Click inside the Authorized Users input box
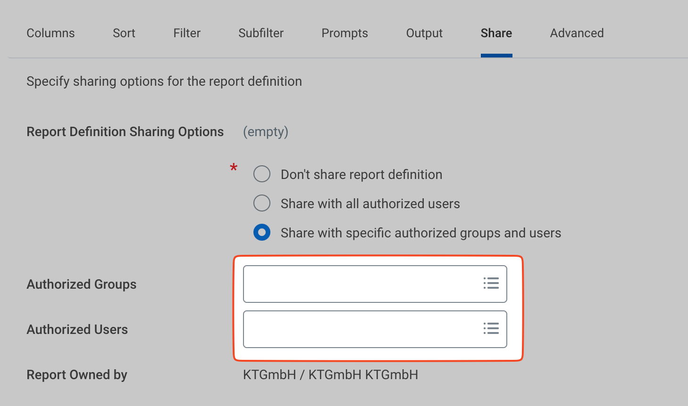This screenshot has width=688, height=406. point(359,329)
